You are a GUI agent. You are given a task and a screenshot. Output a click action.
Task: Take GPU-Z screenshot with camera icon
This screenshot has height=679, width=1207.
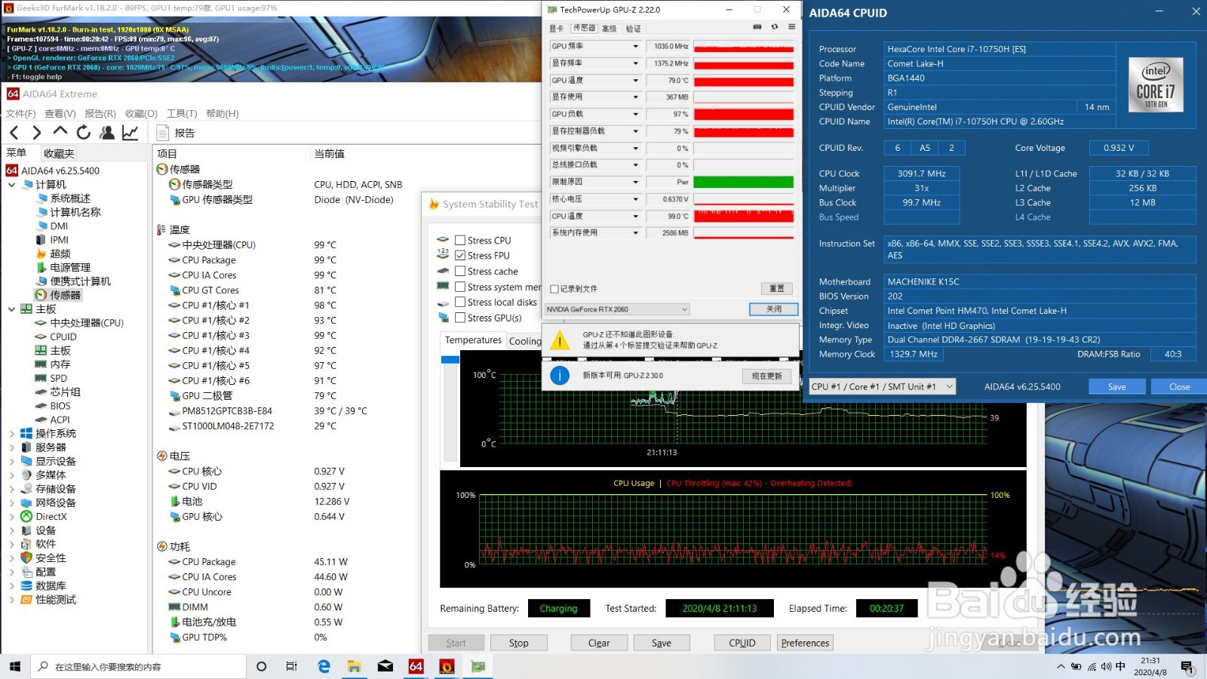click(x=757, y=27)
